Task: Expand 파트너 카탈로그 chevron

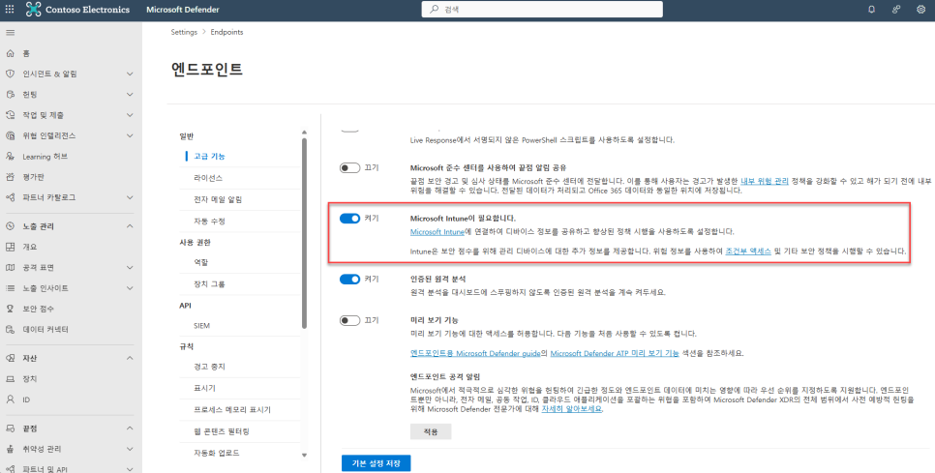Action: [130, 197]
